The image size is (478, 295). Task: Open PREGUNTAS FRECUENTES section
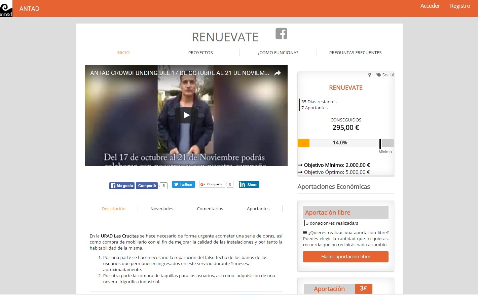click(x=355, y=52)
